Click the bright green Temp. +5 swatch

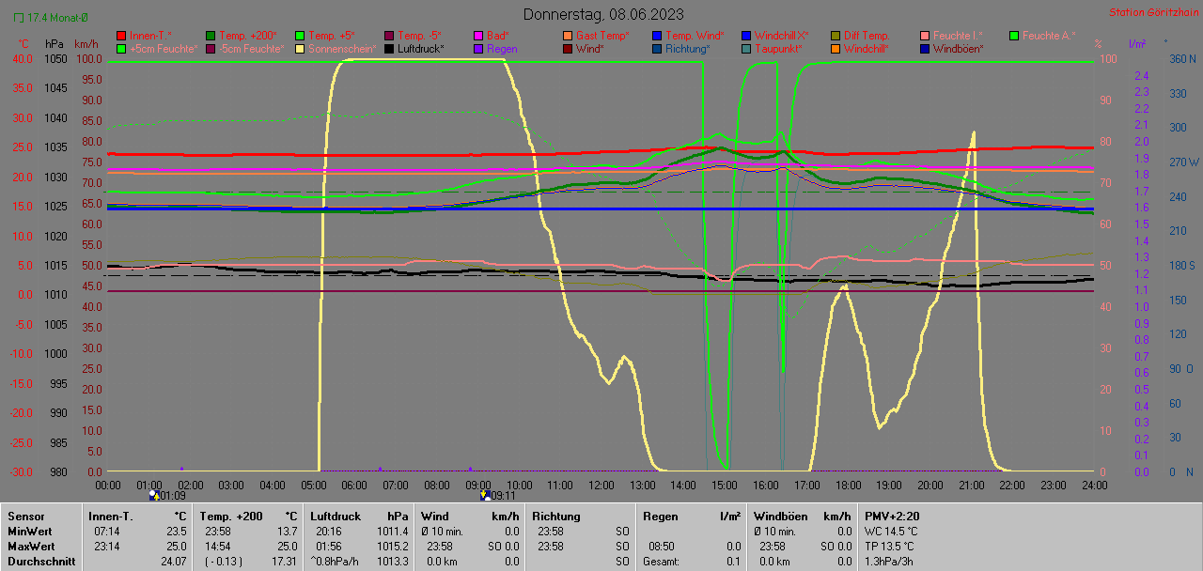tap(300, 36)
